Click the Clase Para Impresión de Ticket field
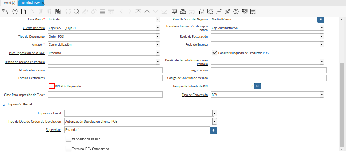 click(105, 95)
